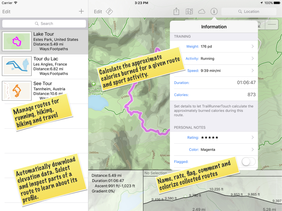Tap the information circle icon
The width and height of the screenshot is (282, 211).
[x=214, y=12]
